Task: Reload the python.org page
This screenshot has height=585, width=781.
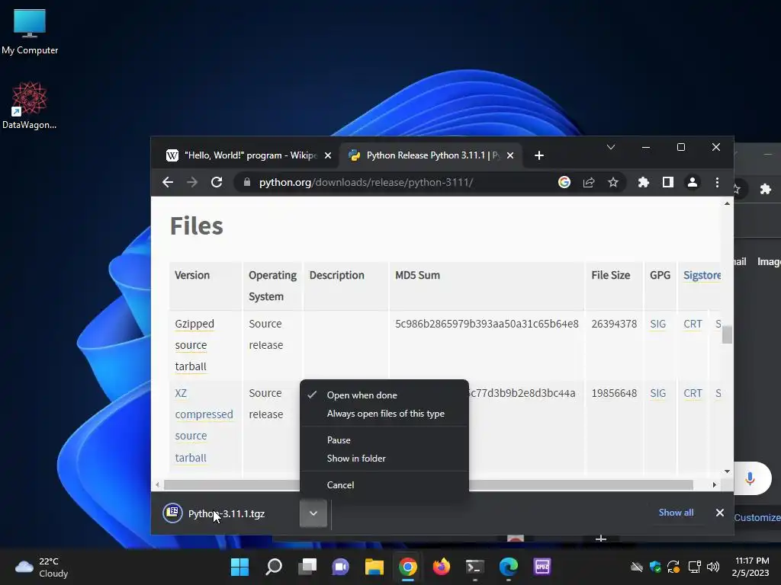Action: [217, 183]
